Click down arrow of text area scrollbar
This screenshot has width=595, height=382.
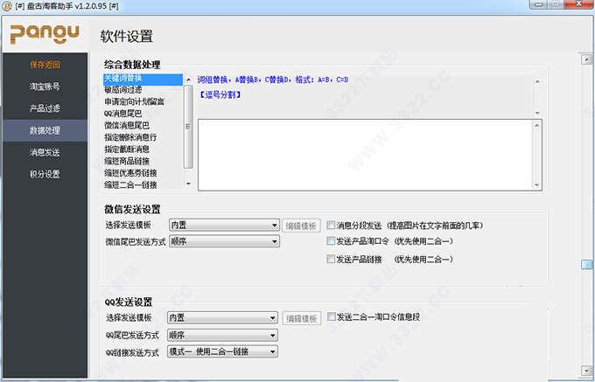537,185
